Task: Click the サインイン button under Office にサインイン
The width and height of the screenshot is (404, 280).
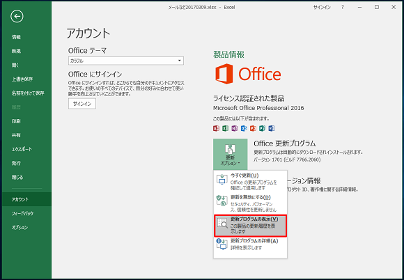Action: [82, 104]
